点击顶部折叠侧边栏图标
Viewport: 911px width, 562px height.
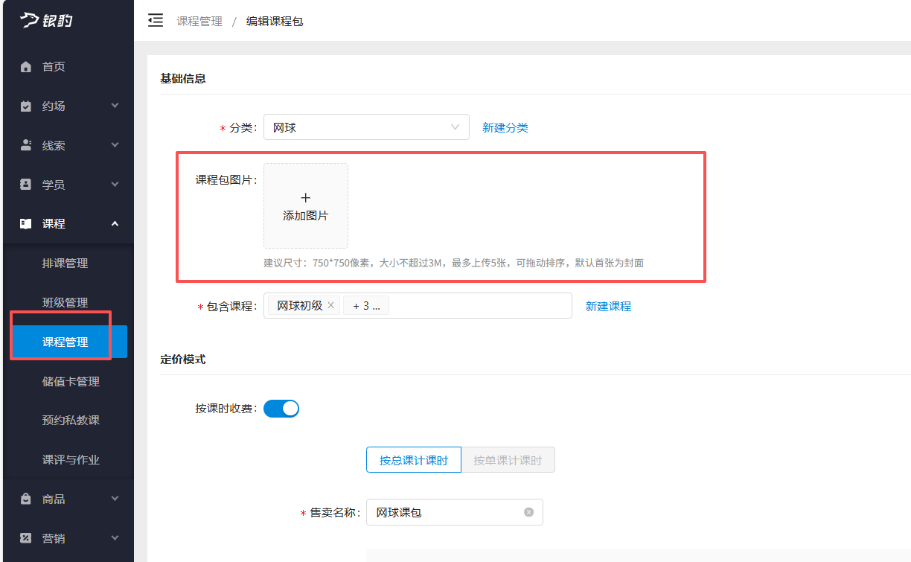point(155,21)
